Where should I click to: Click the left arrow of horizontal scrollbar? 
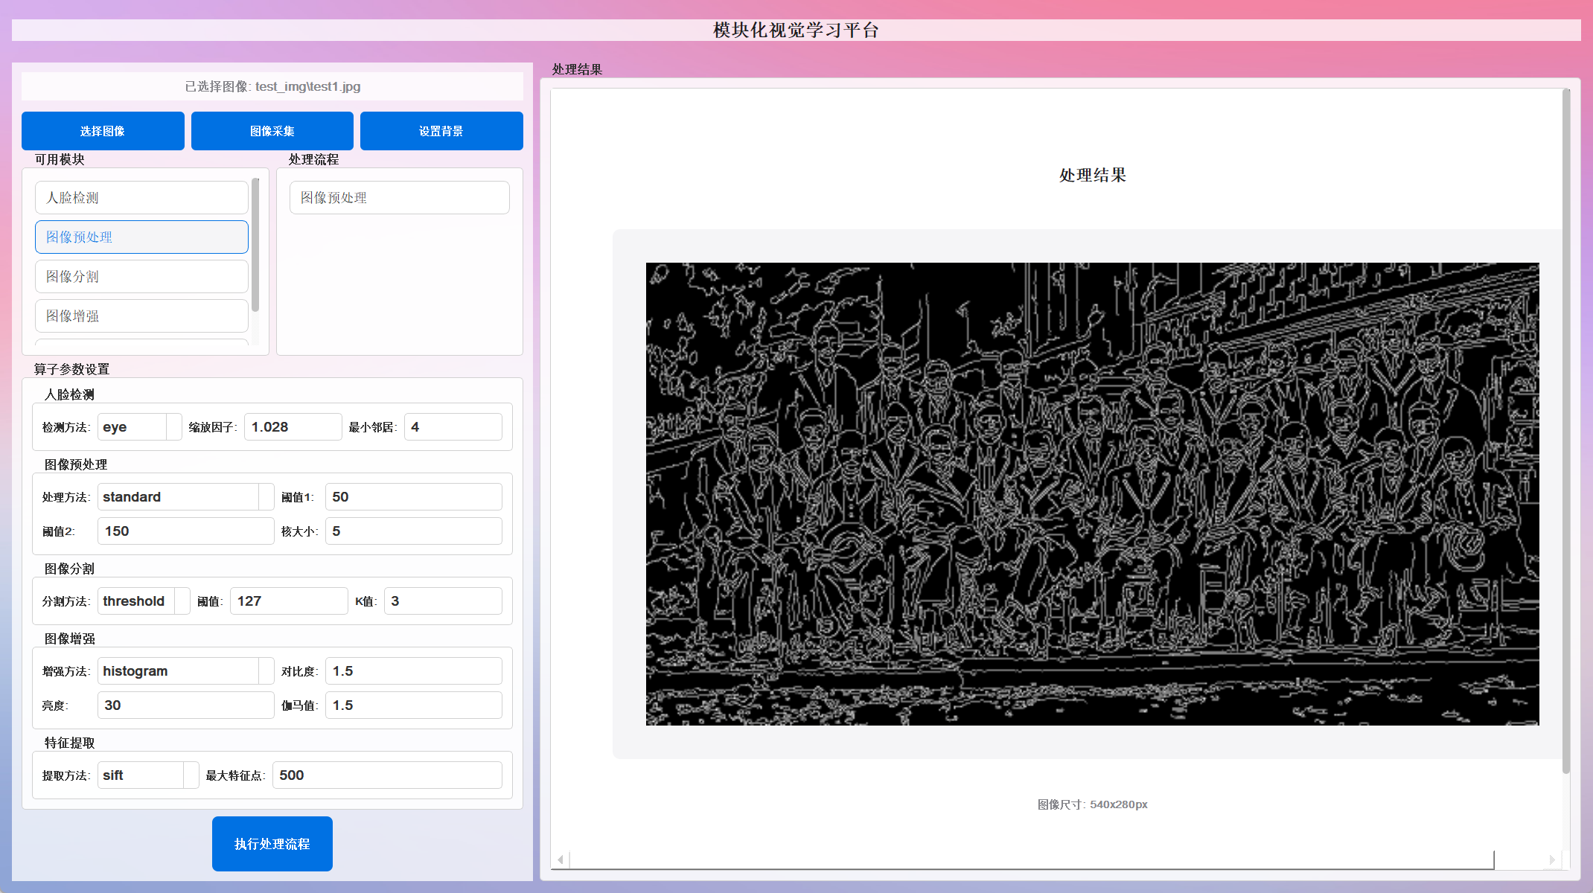point(561,860)
